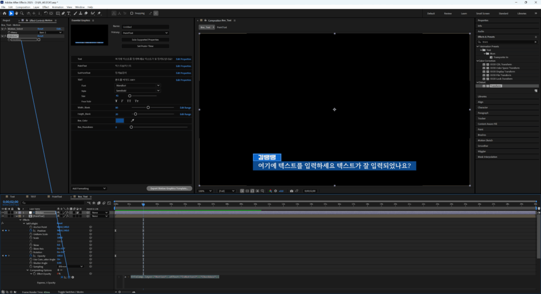Open the Font dropdown in Essential Graphics
541x294 pixels.
137,86
